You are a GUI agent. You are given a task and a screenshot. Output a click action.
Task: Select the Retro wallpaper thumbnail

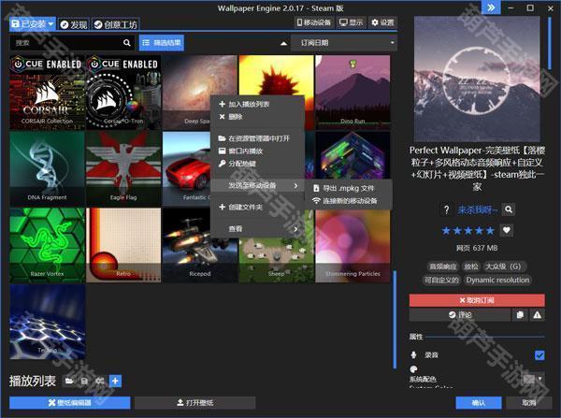coord(123,245)
